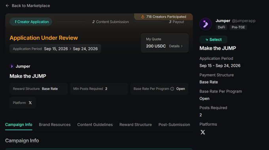This screenshot has height=150, width=269.
Task: Click the flame icon beside Creators Participated
Action: tap(142, 17)
